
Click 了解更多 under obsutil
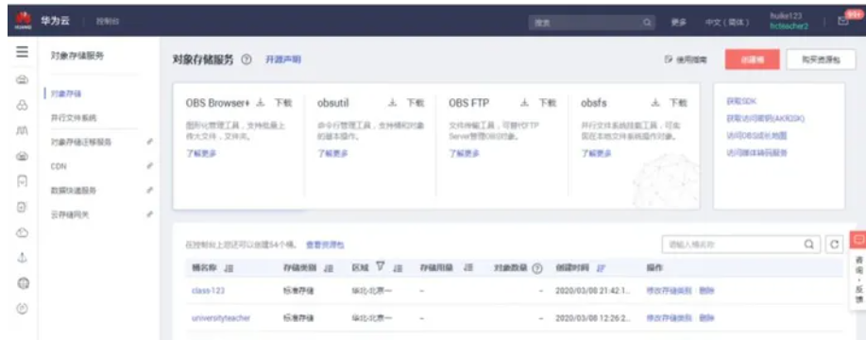[332, 153]
